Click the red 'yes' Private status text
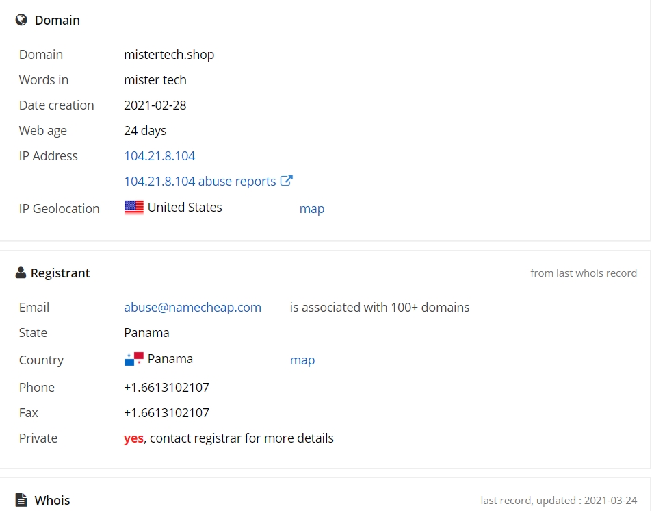The width and height of the screenshot is (652, 511). click(x=133, y=438)
